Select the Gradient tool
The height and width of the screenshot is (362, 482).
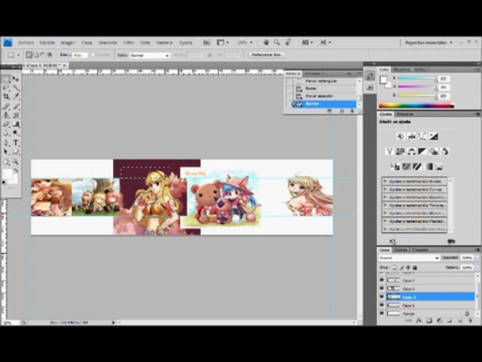16,124
